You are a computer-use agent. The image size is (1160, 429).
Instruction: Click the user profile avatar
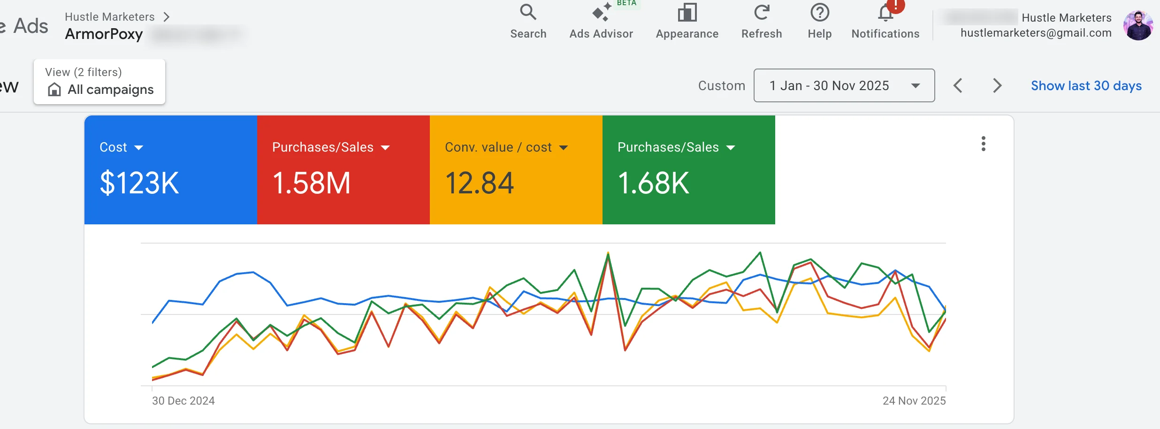coord(1138,25)
